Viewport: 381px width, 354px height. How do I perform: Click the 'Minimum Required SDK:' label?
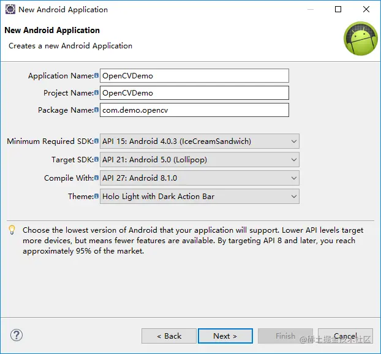click(50, 141)
